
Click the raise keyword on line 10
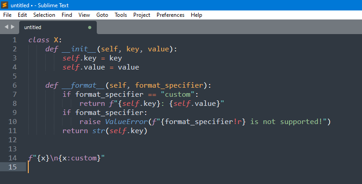[x=90, y=122]
